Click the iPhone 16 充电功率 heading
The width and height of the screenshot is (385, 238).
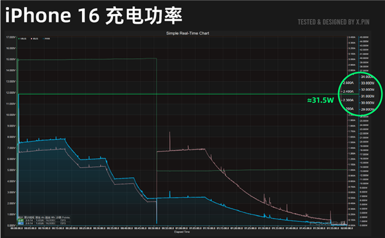[x=94, y=15]
